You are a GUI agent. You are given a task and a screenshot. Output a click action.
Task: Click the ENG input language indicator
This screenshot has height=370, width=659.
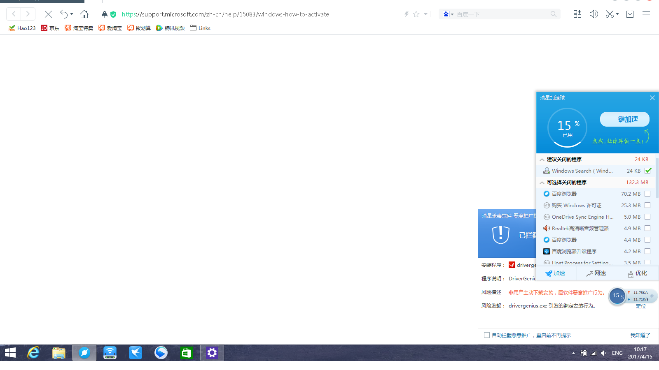click(x=617, y=353)
